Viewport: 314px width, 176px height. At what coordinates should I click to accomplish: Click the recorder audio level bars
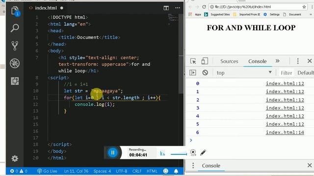click(162, 153)
